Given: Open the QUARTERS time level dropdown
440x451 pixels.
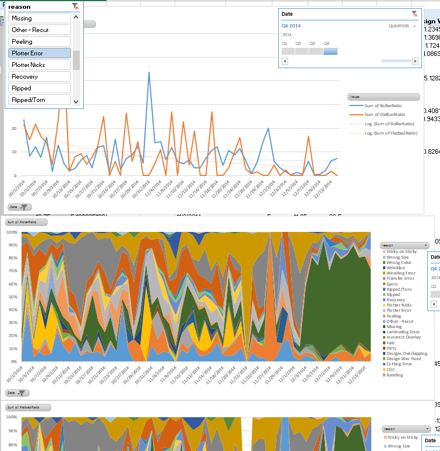Looking at the screenshot, I should (x=402, y=26).
